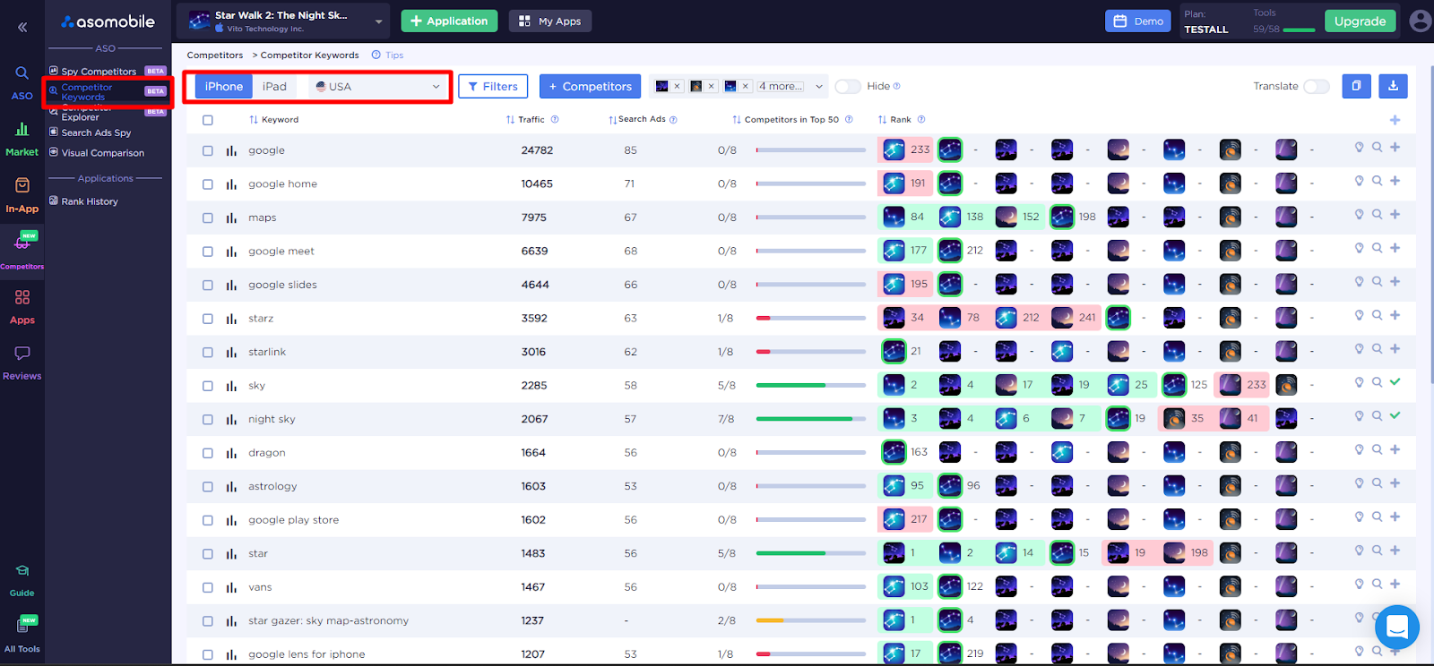This screenshot has height=666, width=1434.
Task: Check the starlink keyword checkbox
Action: click(x=208, y=353)
